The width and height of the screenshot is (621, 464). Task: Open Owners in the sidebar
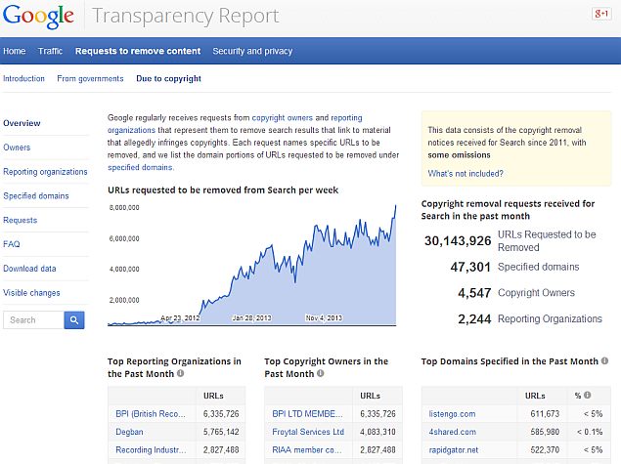(x=17, y=148)
